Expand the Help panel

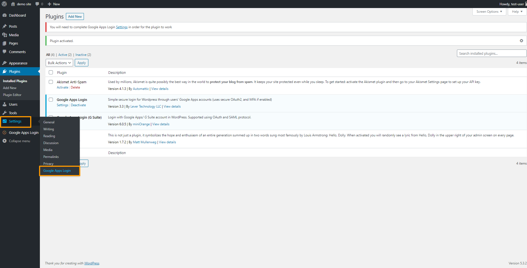[x=517, y=12]
